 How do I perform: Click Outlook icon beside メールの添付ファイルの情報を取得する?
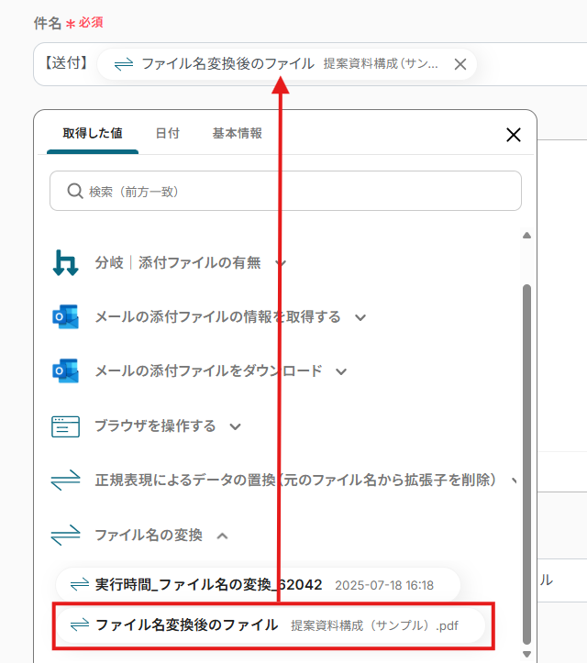pyautogui.click(x=65, y=316)
